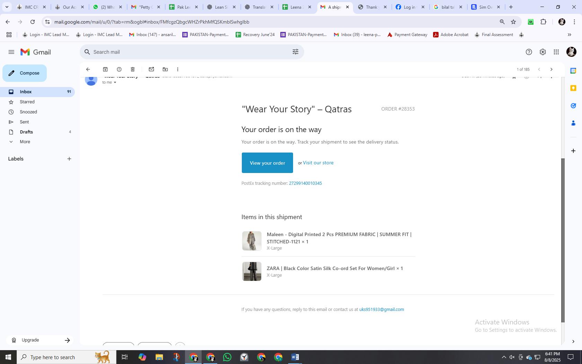Bookmark this page with the star icon
This screenshot has width=582, height=364.
513,22
